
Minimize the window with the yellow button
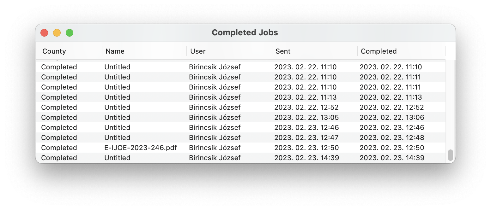point(57,33)
